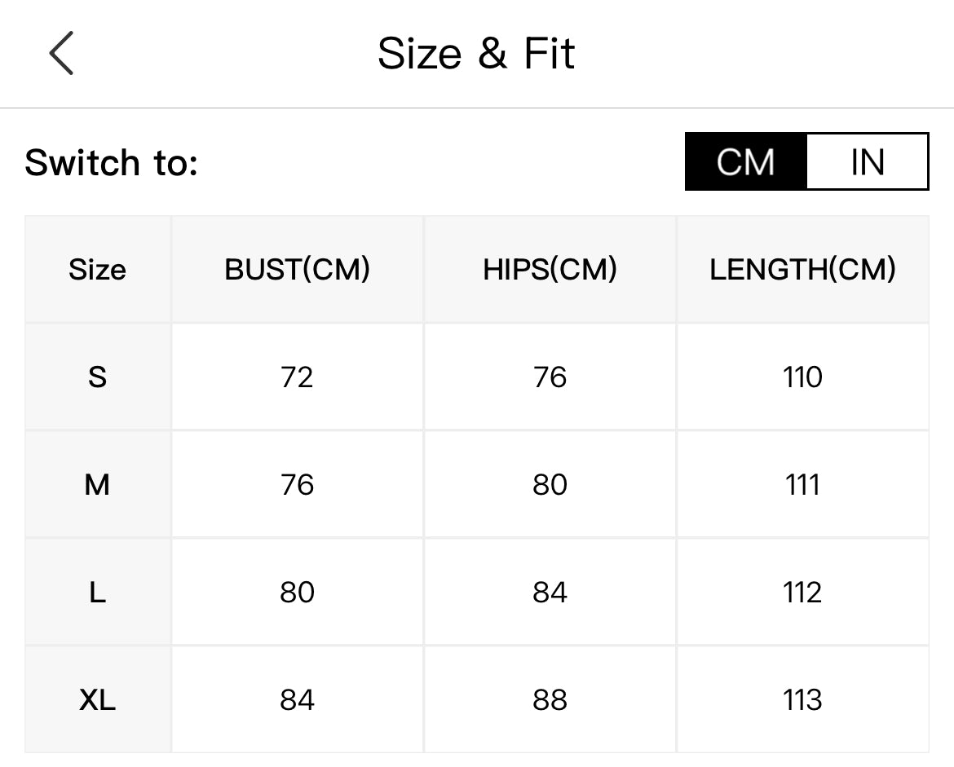Screen dimensions: 954x767
Task: Go back using the arrow icon
Action: click(61, 53)
